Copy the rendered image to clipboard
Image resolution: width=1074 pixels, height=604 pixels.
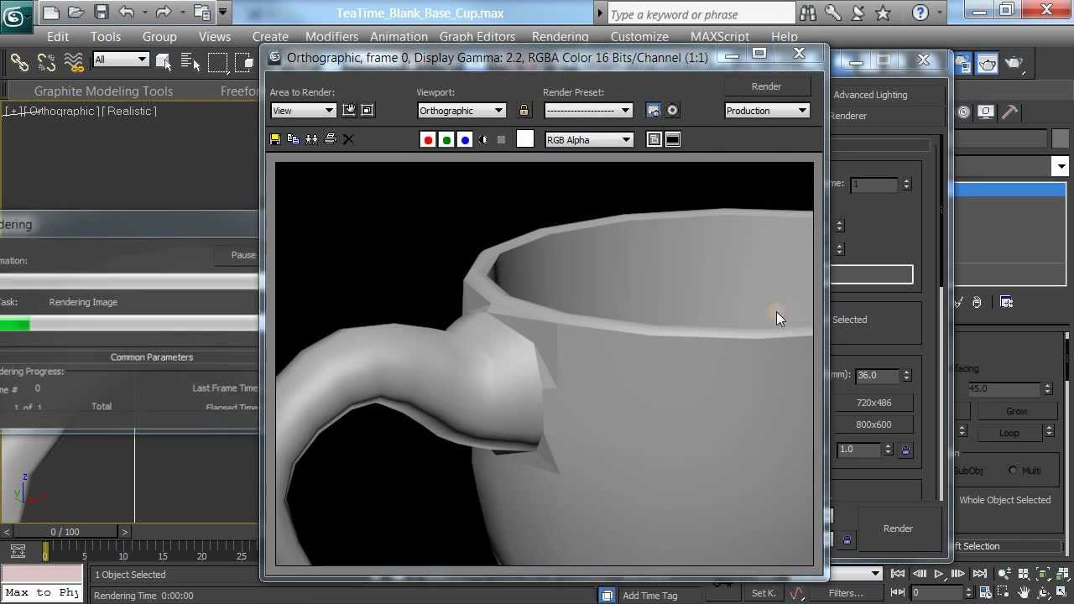pyautogui.click(x=293, y=139)
